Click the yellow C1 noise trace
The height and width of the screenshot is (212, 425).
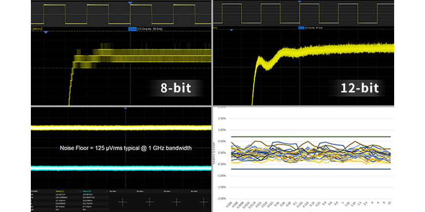tap(121, 128)
